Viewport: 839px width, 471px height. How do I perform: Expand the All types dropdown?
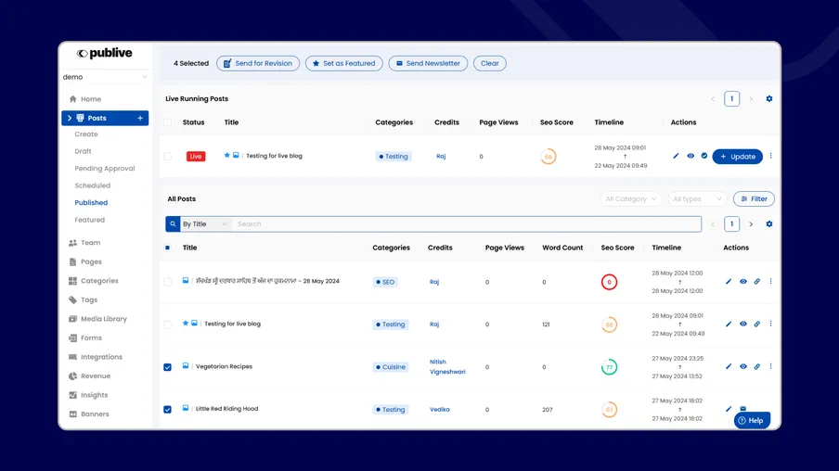(696, 198)
